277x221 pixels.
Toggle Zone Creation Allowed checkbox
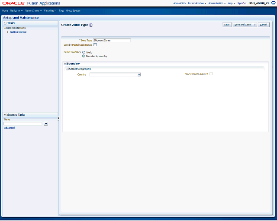(211, 74)
